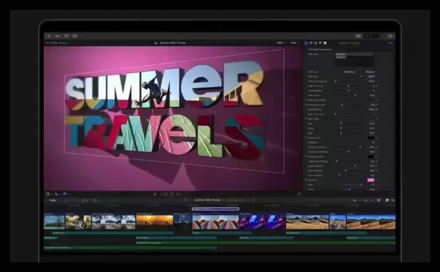The image size is (440, 272).
Task: Toggle the Inspector panel visibility button
Action: 375,36
